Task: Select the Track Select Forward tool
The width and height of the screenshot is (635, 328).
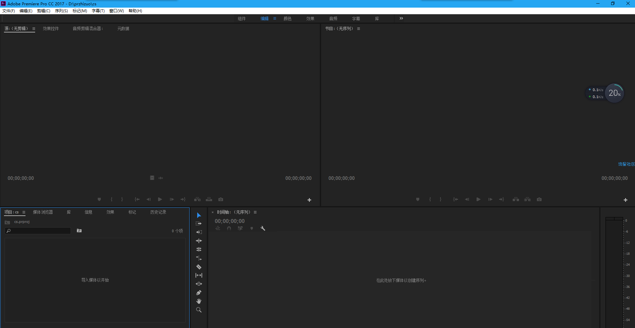Action: tap(199, 224)
